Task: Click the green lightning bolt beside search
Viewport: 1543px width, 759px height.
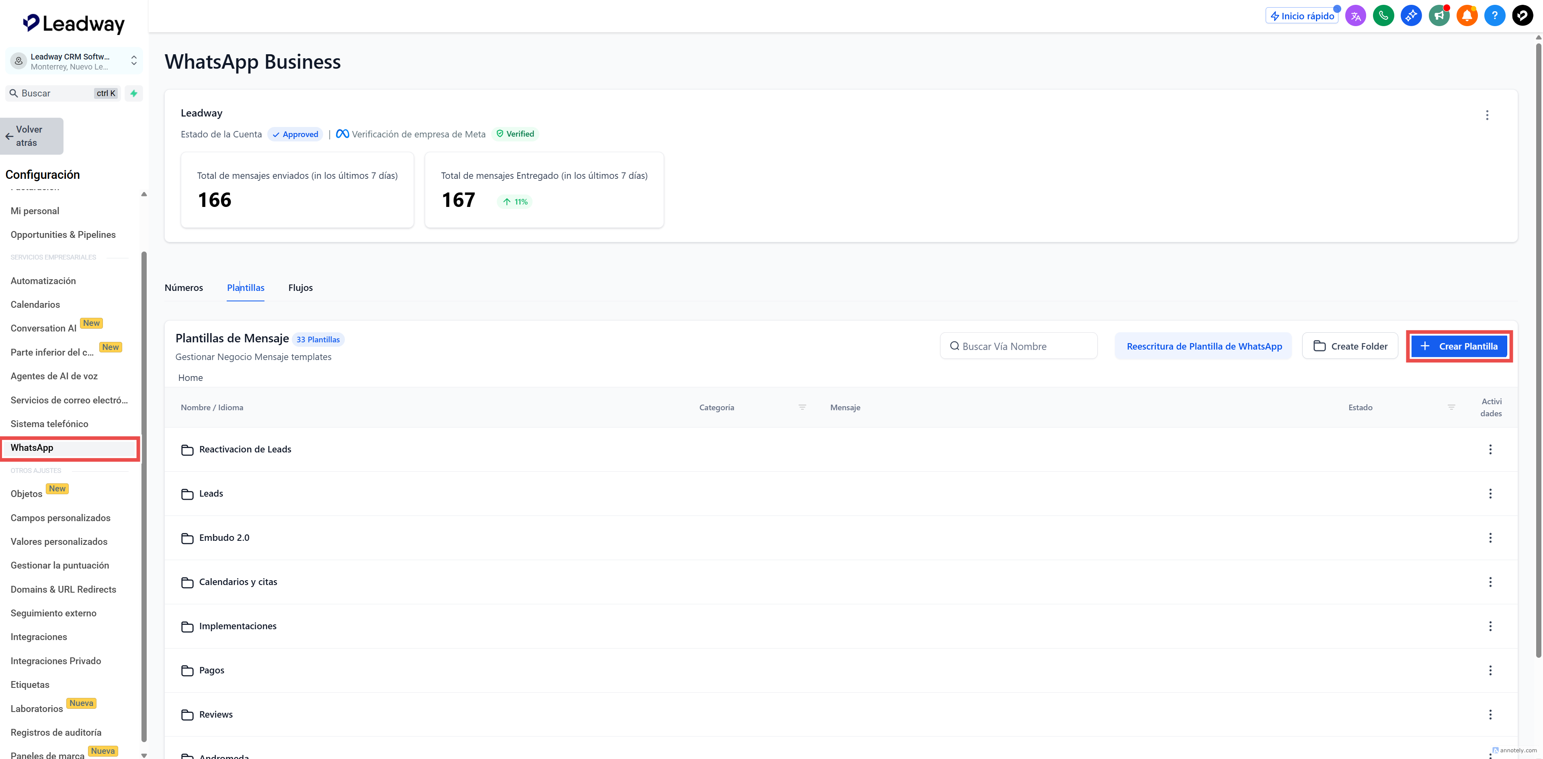Action: 133,93
